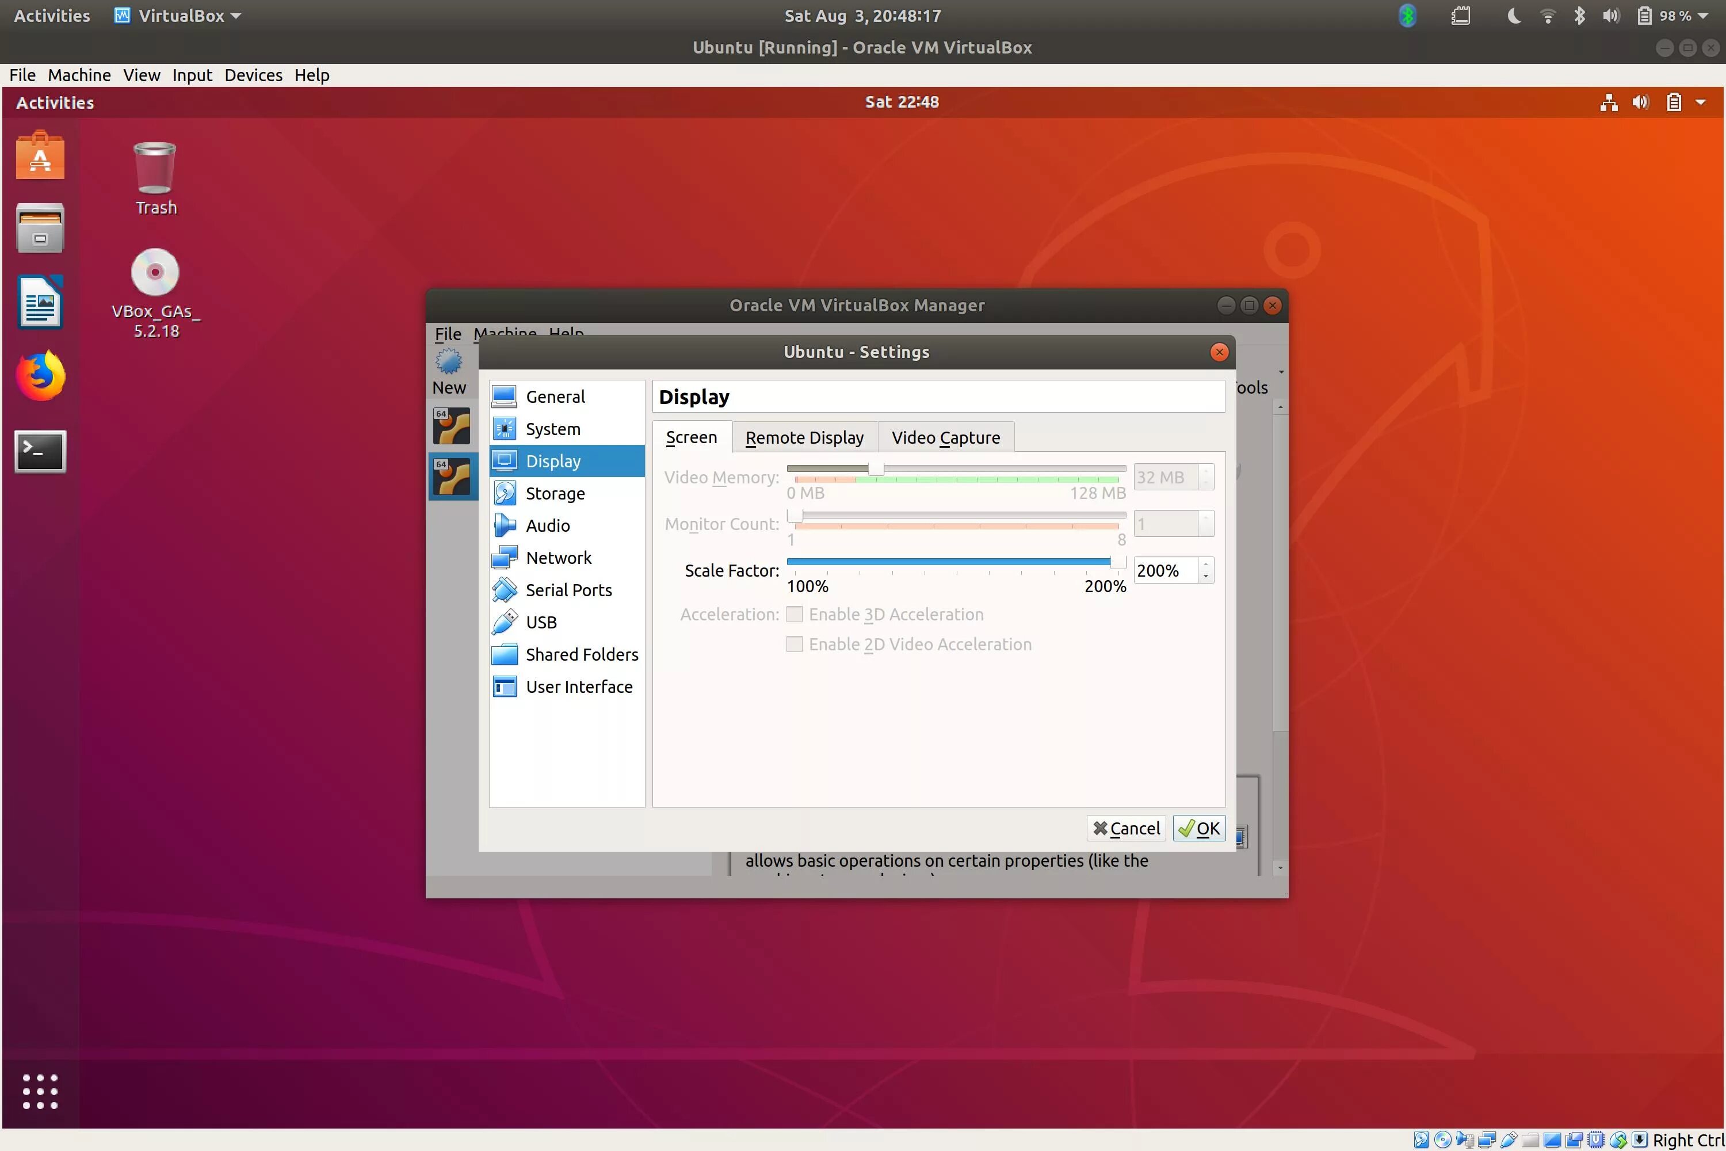Open host Machine menu
Viewport: 1726px width, 1151px height.
click(79, 75)
